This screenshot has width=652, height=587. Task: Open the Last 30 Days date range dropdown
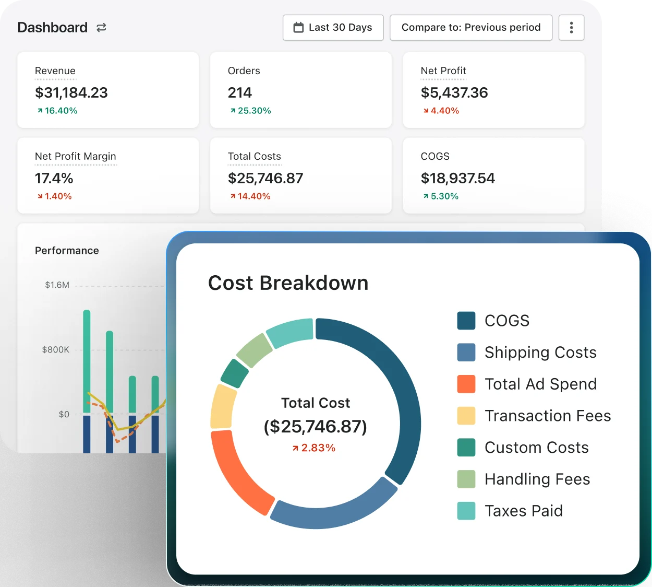[x=333, y=27]
